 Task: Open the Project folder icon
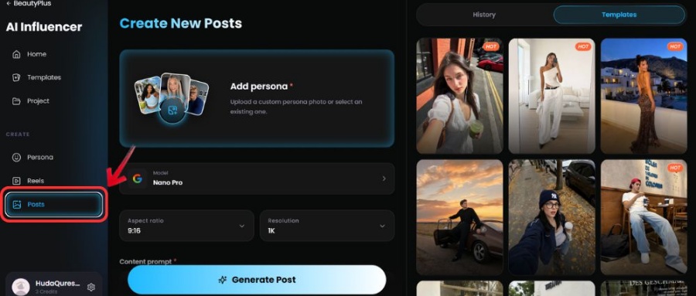[x=16, y=100]
